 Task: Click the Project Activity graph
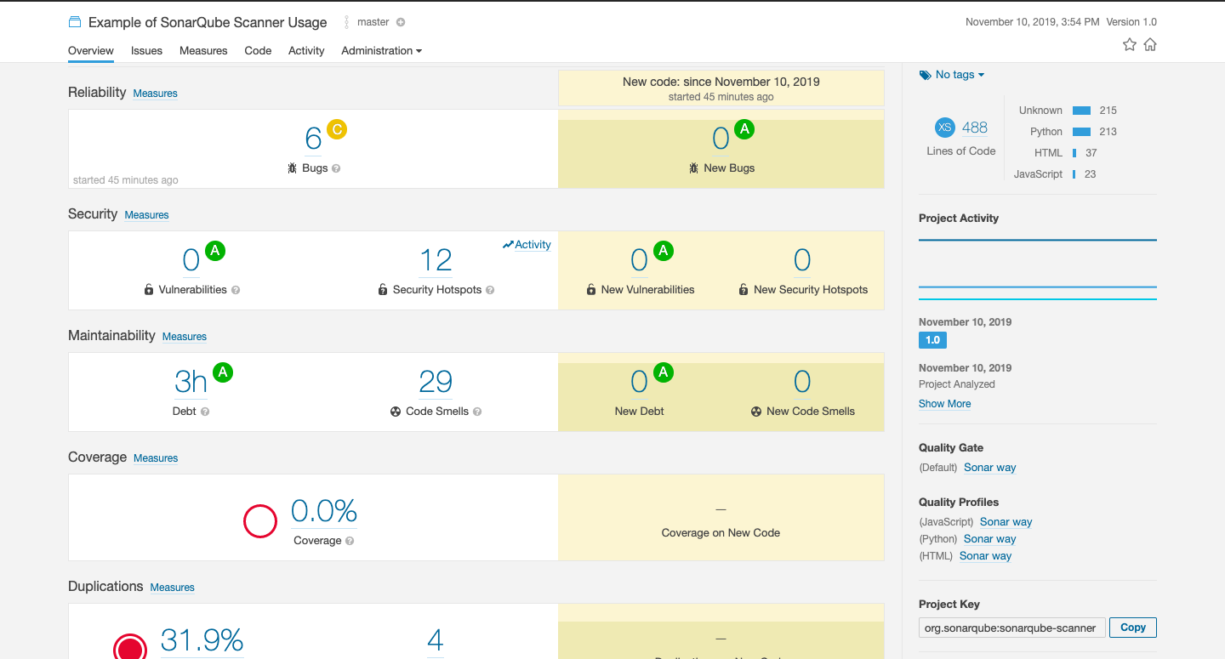(1038, 270)
